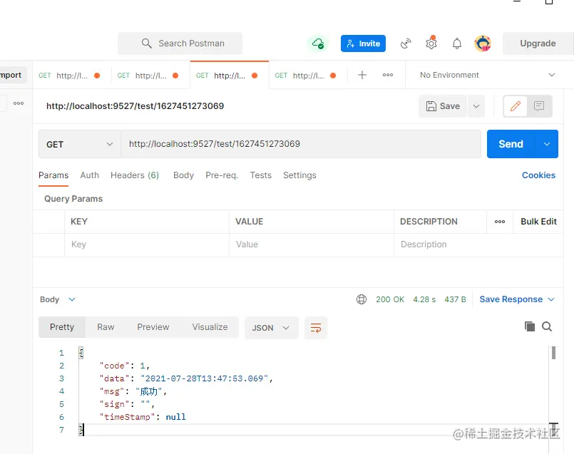Select the comments mode icon
This screenshot has height=454, width=574.
pyautogui.click(x=539, y=106)
